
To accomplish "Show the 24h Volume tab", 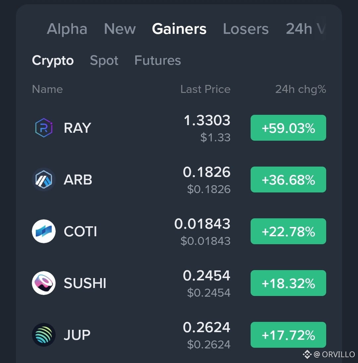I will (306, 29).
